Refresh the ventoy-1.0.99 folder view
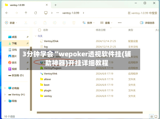The image size is (160, 119). point(36,13)
